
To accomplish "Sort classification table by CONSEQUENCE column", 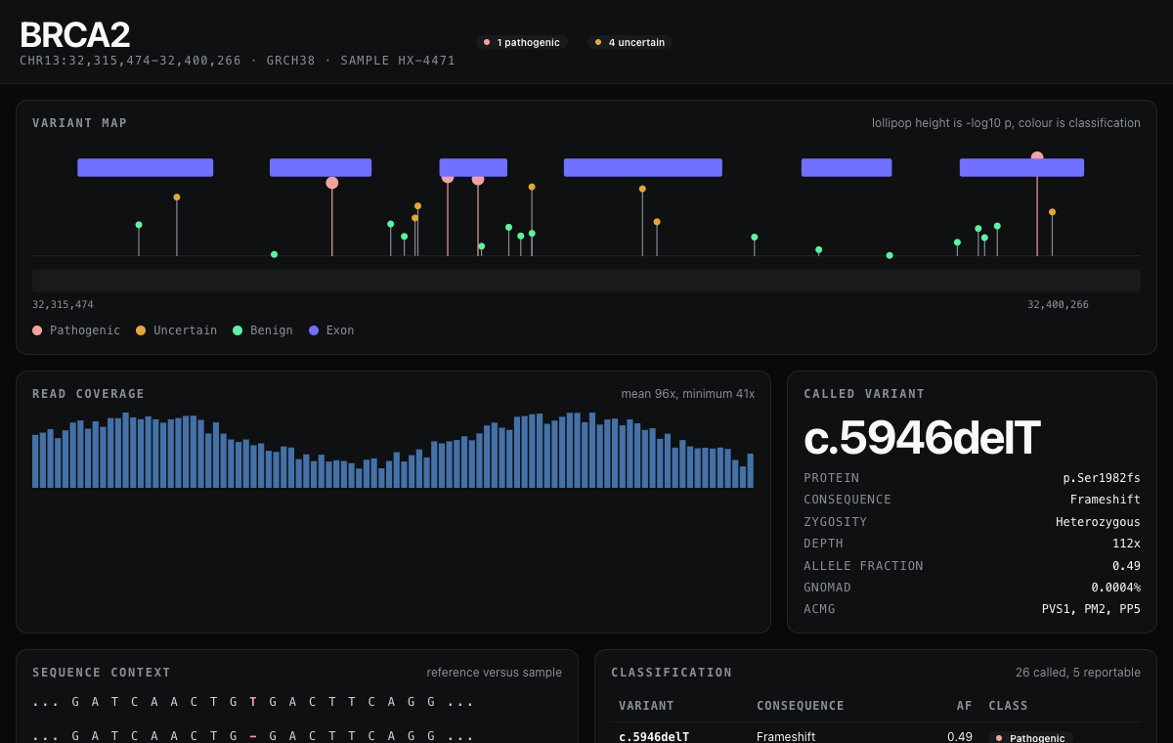I will (801, 706).
